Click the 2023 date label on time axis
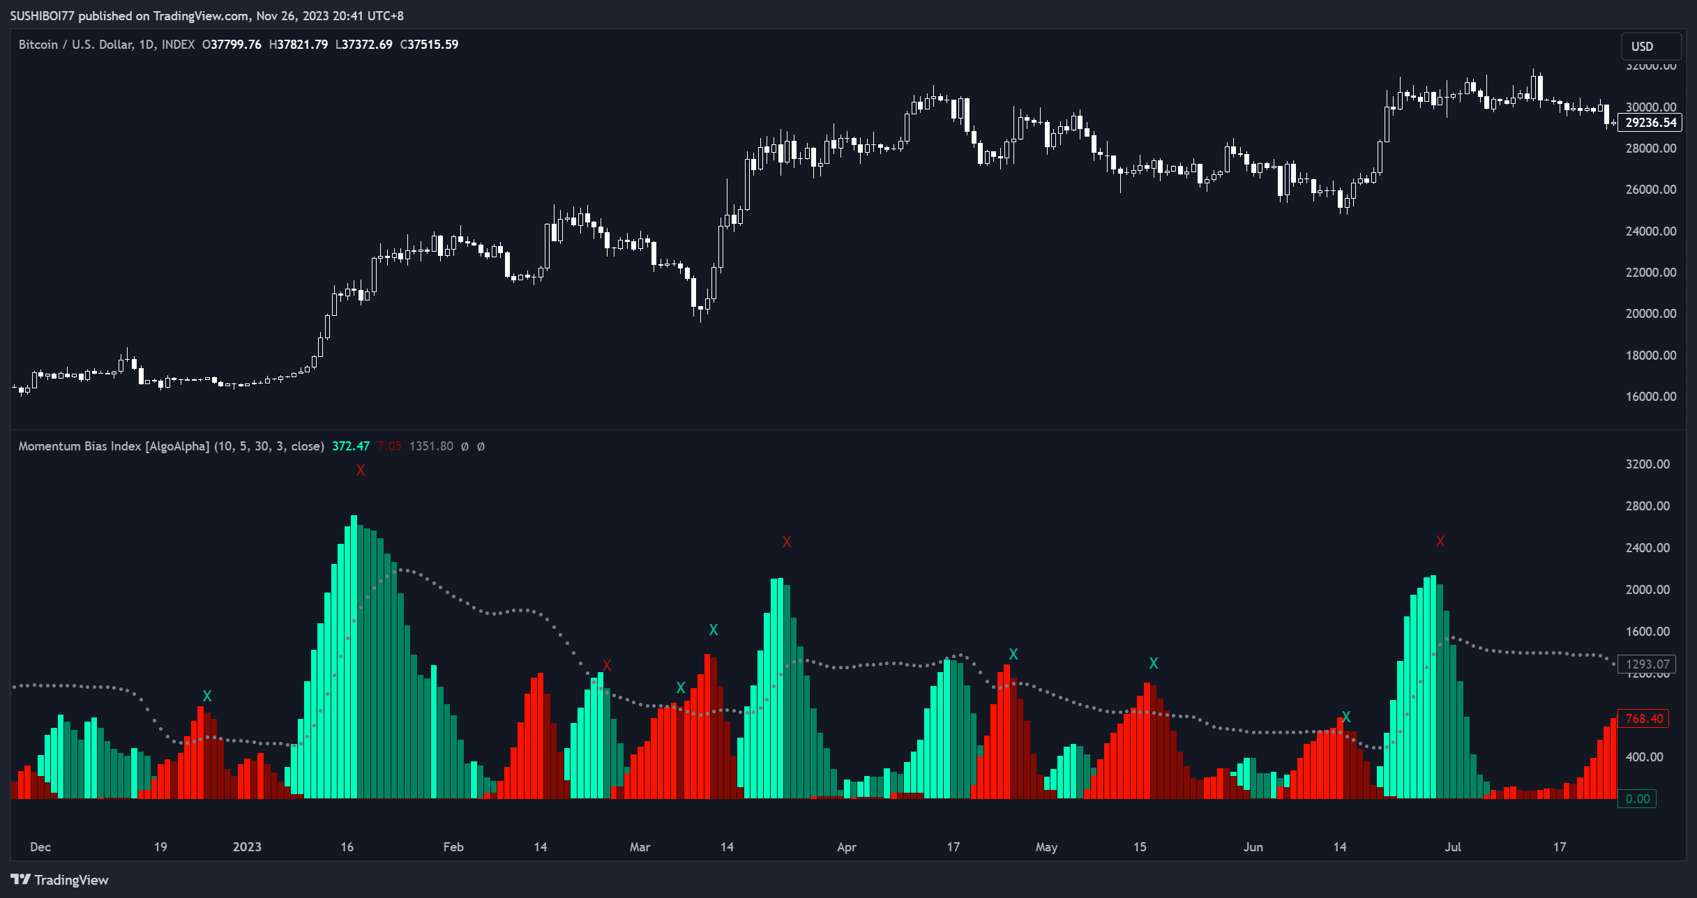 (x=247, y=847)
